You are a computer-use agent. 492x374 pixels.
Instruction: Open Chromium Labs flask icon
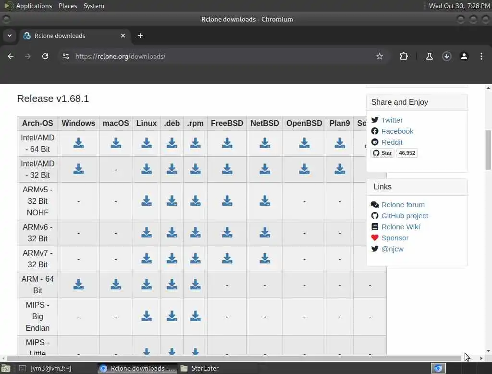click(429, 56)
